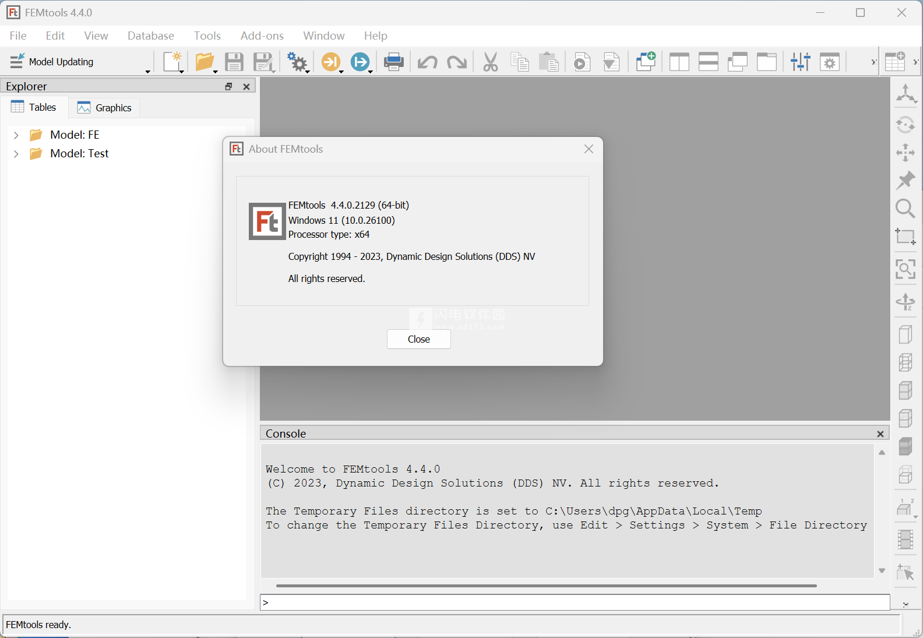This screenshot has height=638, width=923.
Task: Click the Redo arrow icon
Action: point(457,62)
